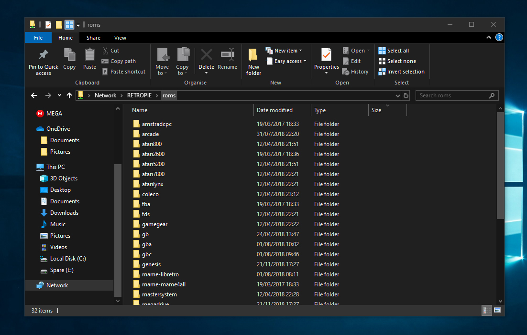Click the Rename icon
Screen dimensions: 527x335
pos(228,55)
